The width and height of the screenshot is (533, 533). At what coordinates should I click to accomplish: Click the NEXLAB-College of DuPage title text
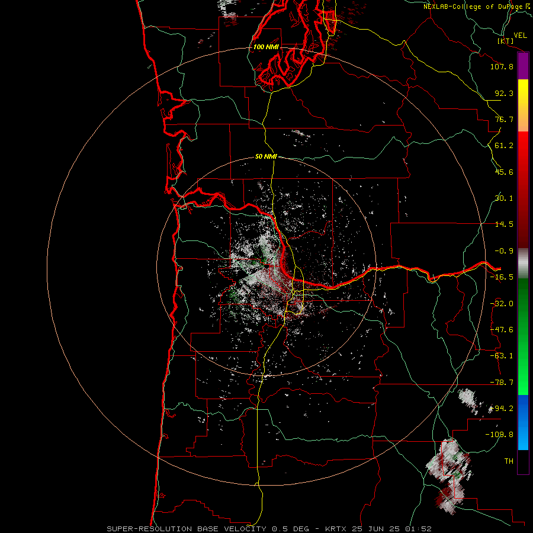473,7
